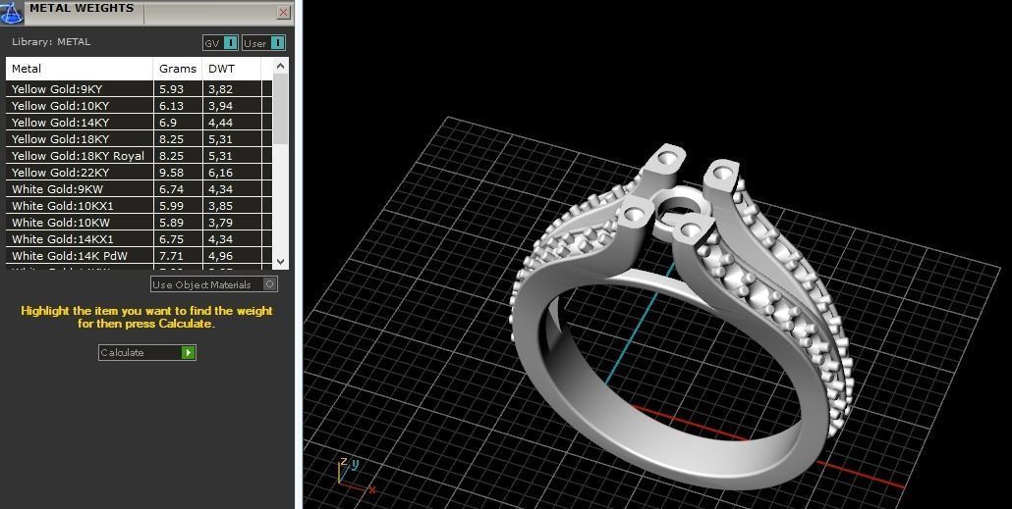
Task: Click the 7.71 grams value
Action: coord(171,256)
